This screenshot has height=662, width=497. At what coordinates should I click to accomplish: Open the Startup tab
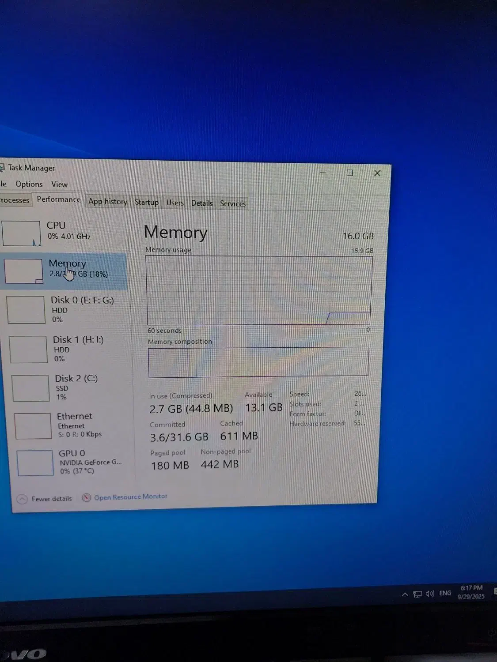pyautogui.click(x=147, y=202)
